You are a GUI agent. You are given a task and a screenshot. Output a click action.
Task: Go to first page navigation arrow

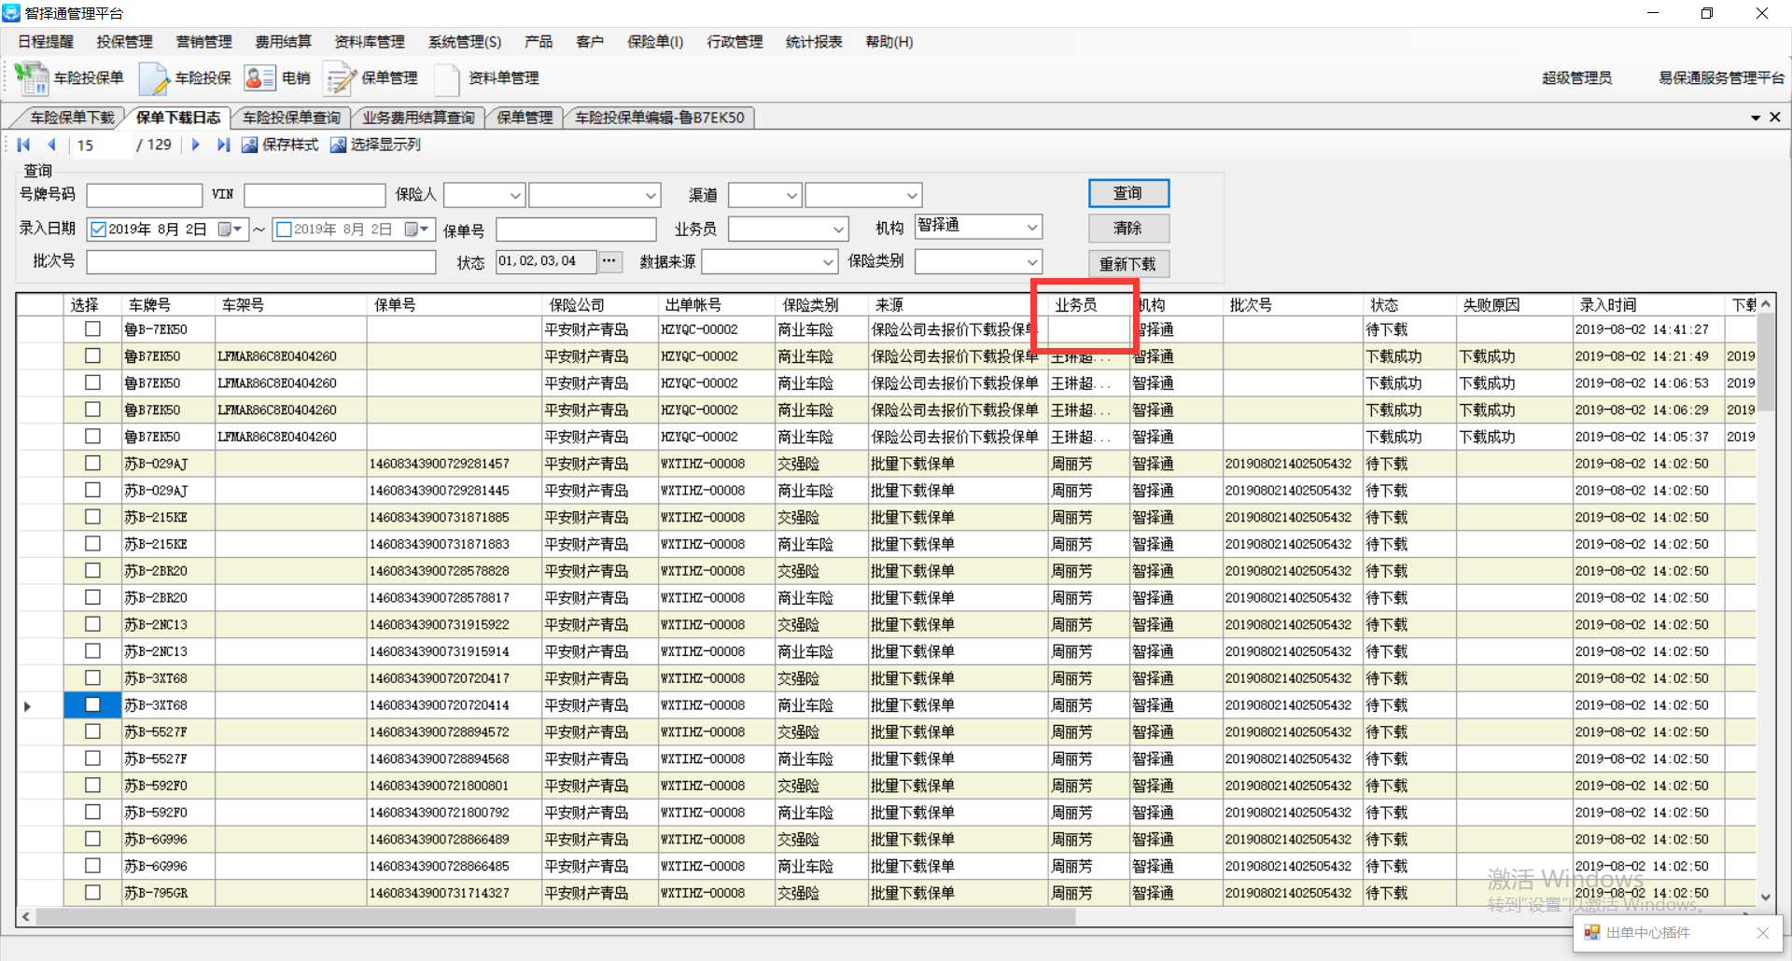click(24, 145)
